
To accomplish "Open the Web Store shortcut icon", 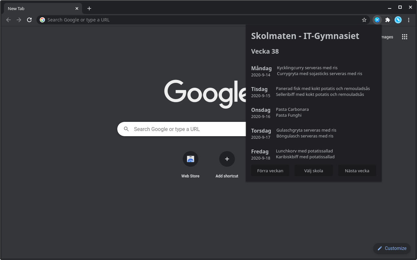I will click(190, 159).
